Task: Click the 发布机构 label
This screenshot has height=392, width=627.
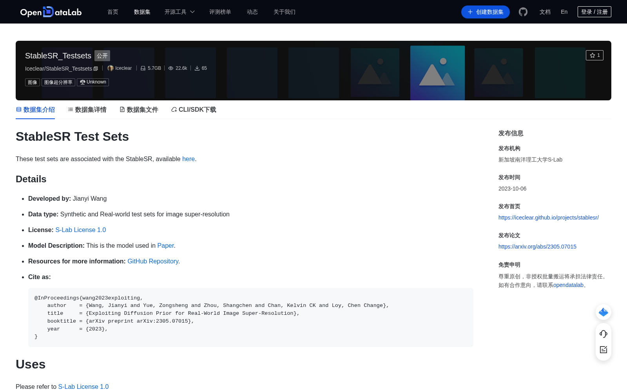Action: click(x=509, y=149)
